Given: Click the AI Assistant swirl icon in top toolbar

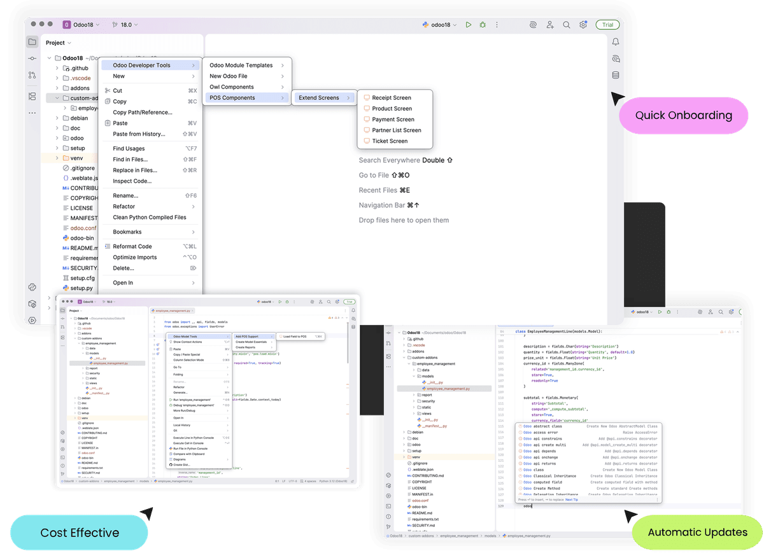Looking at the screenshot, I should click(x=533, y=25).
